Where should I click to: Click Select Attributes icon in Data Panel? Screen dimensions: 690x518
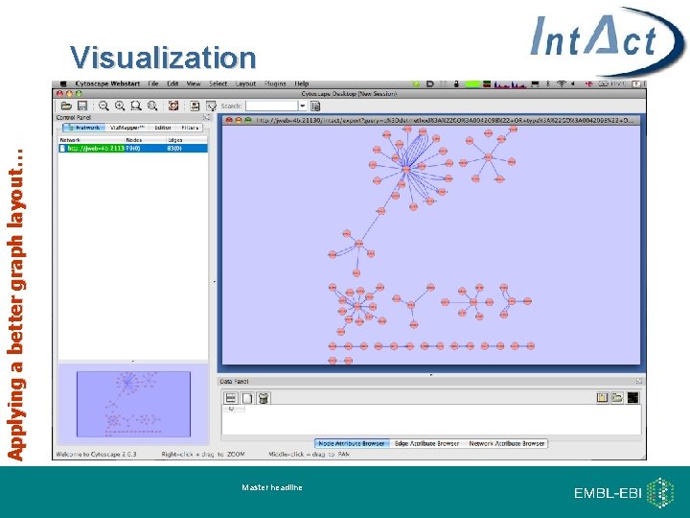(231, 398)
